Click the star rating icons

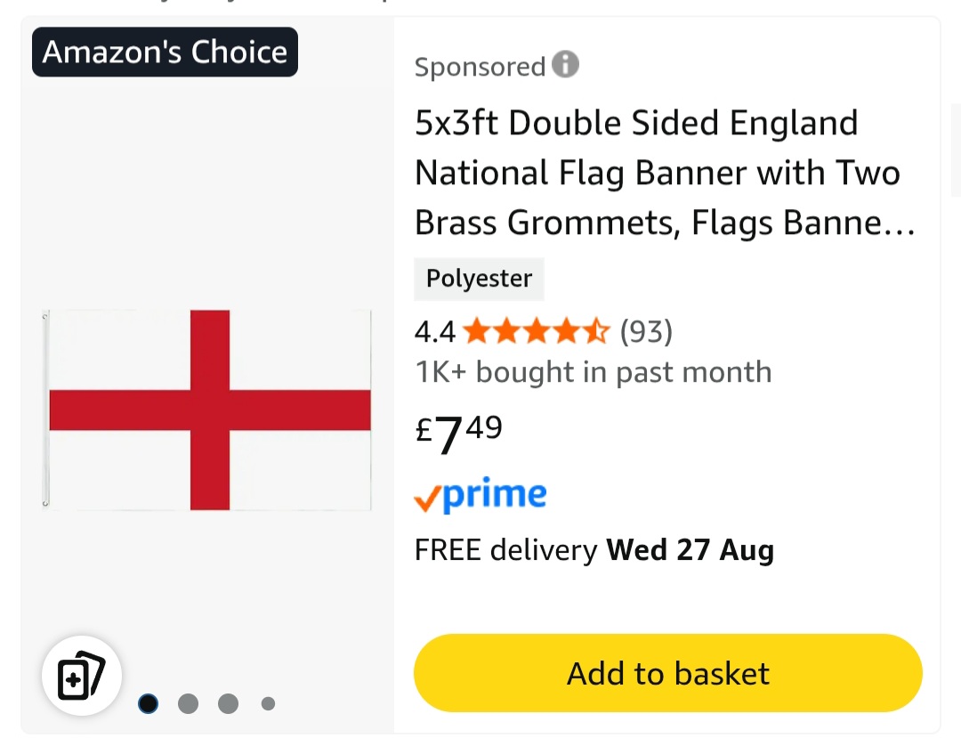(537, 331)
